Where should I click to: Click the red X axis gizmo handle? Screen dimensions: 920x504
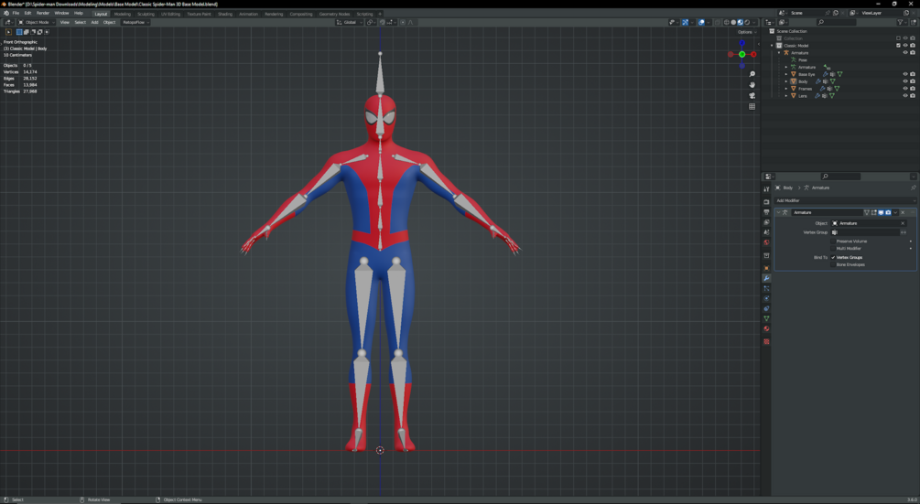[x=753, y=54]
